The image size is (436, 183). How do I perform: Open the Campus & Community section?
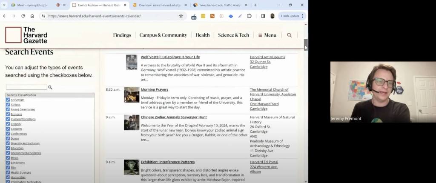coord(163,35)
